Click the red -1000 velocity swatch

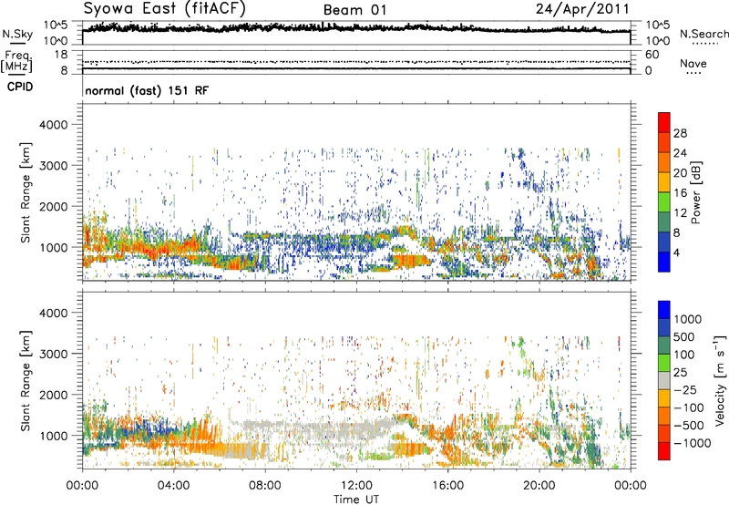click(664, 451)
